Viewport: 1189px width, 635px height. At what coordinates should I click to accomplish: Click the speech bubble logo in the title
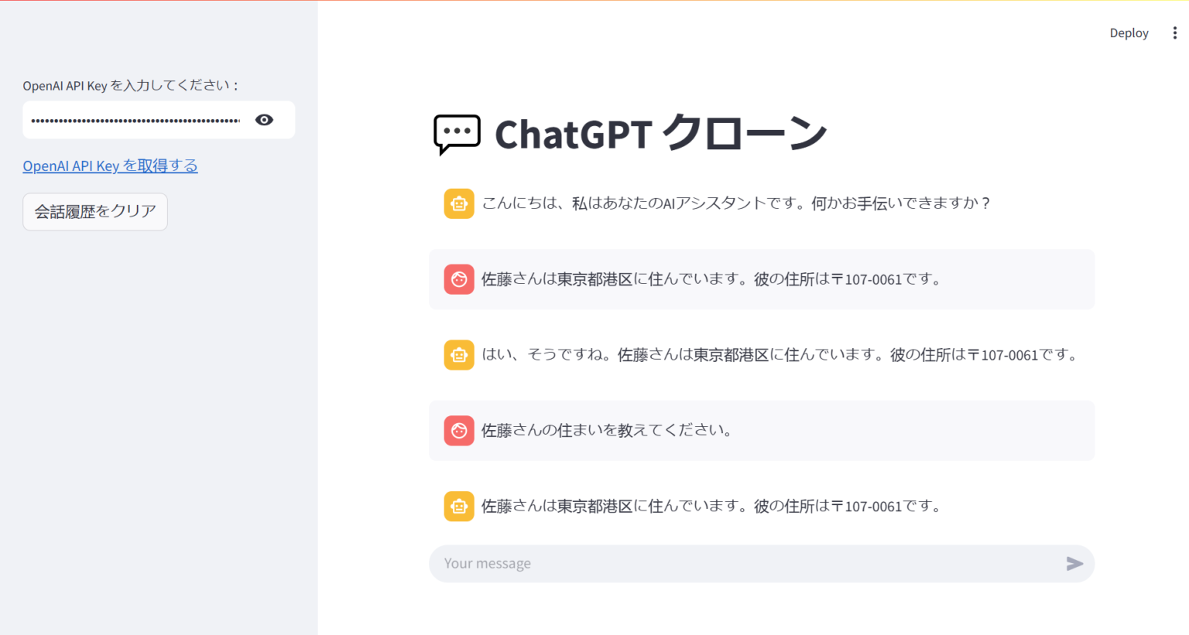(x=457, y=133)
